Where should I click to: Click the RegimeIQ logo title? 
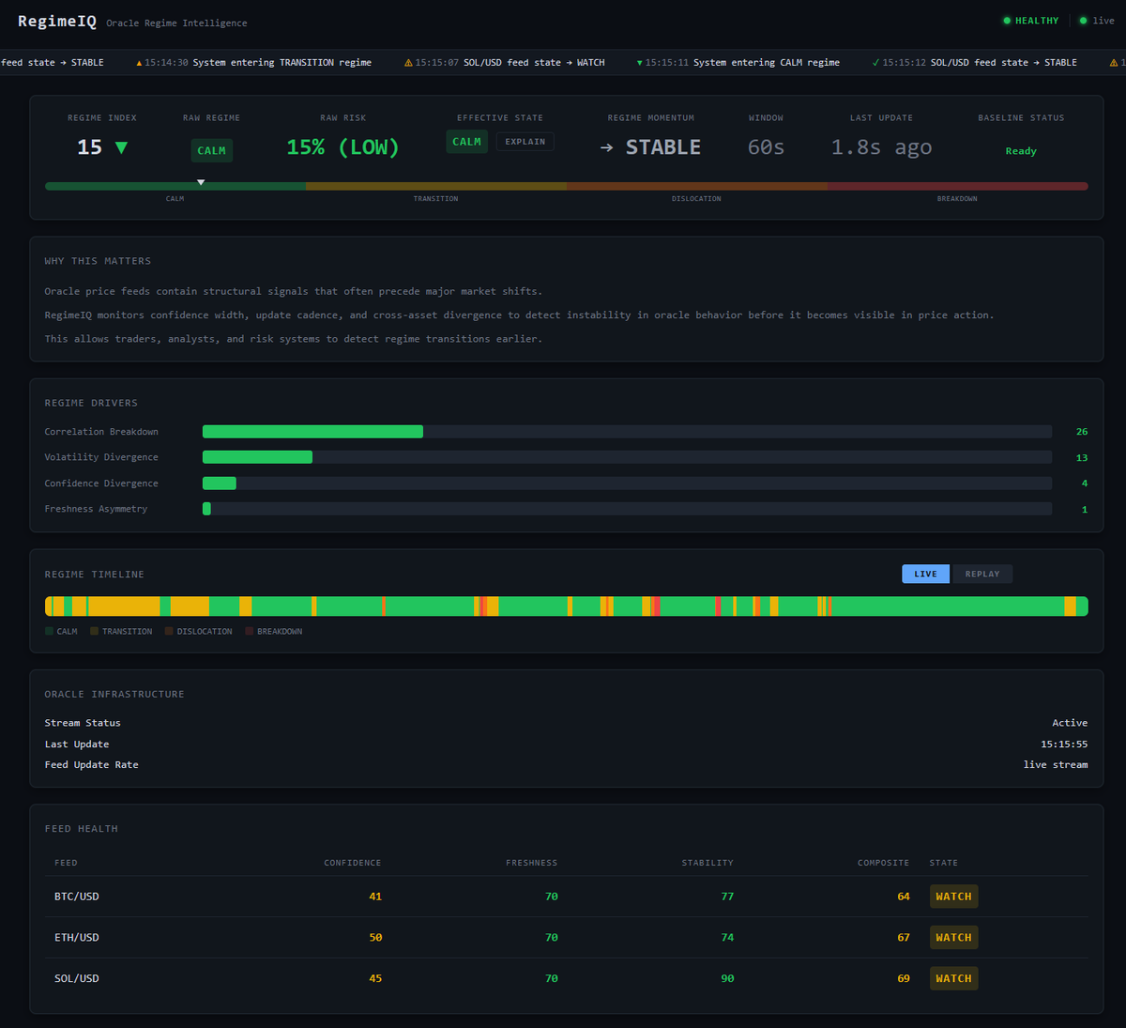(57, 22)
